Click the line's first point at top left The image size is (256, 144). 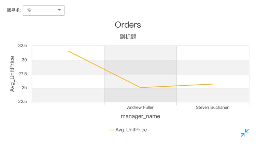tap(68, 51)
